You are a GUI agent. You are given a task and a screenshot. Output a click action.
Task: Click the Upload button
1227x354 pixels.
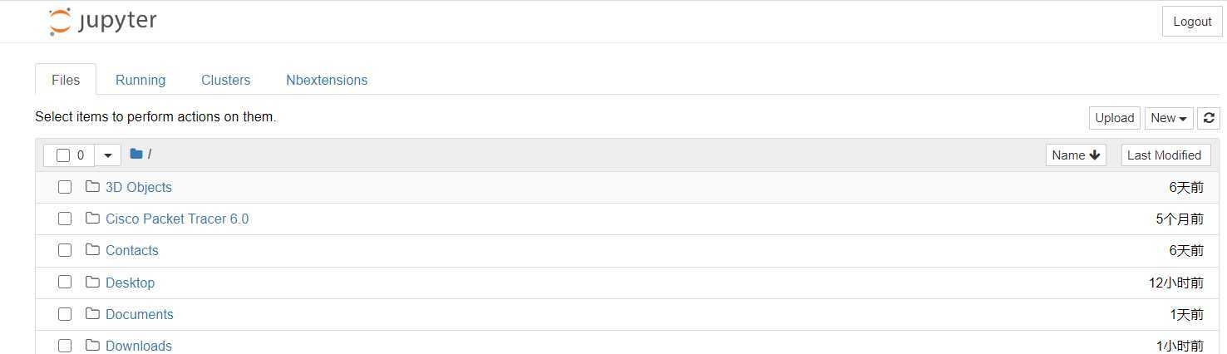(x=1115, y=118)
